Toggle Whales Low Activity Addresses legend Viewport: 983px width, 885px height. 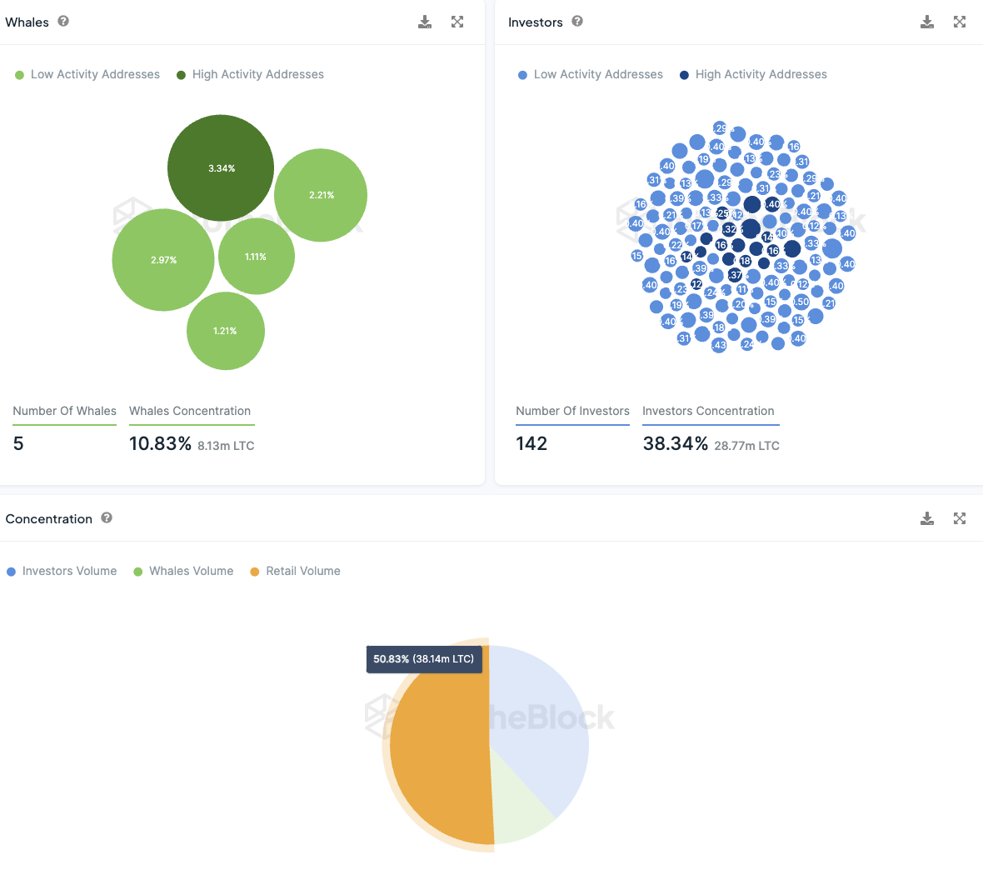[87, 75]
